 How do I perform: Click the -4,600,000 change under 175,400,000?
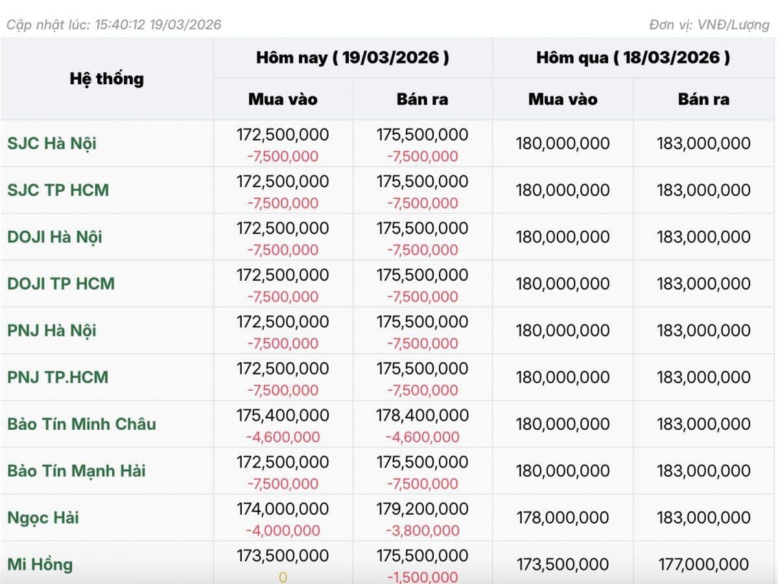tap(283, 437)
